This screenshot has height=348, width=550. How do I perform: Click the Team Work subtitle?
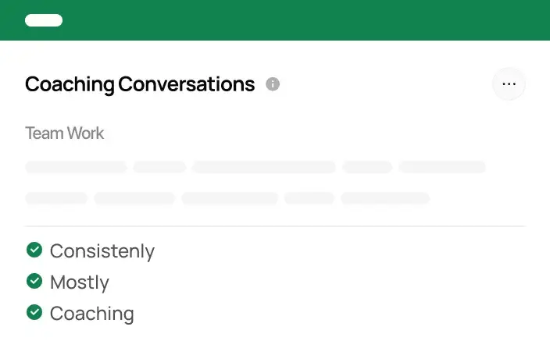64,133
